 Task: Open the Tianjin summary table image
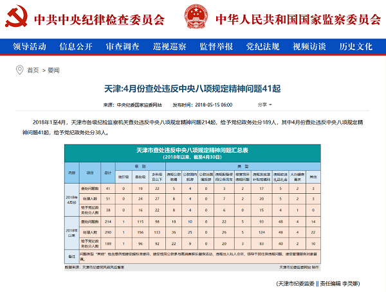point(192,207)
